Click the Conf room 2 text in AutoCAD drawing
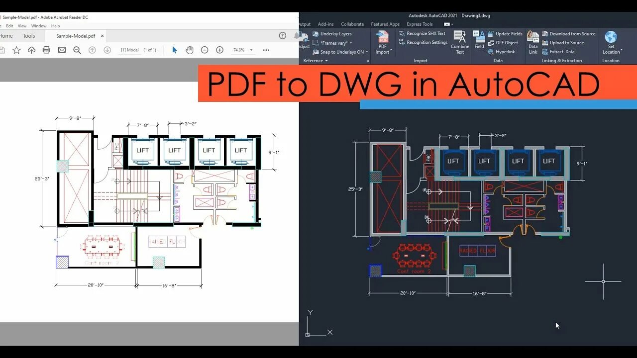This screenshot has width=637, height=358. pos(414,271)
